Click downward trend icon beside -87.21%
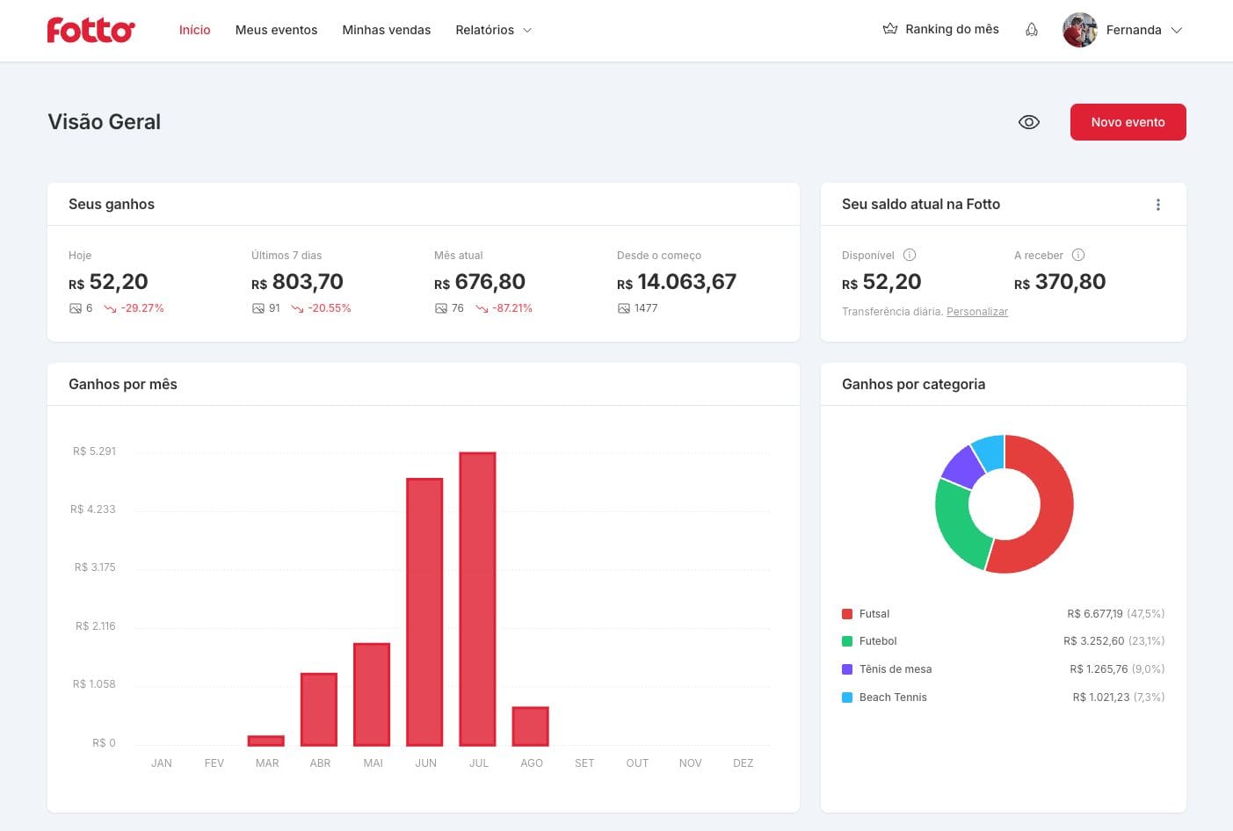The height and width of the screenshot is (831, 1233). coord(482,308)
